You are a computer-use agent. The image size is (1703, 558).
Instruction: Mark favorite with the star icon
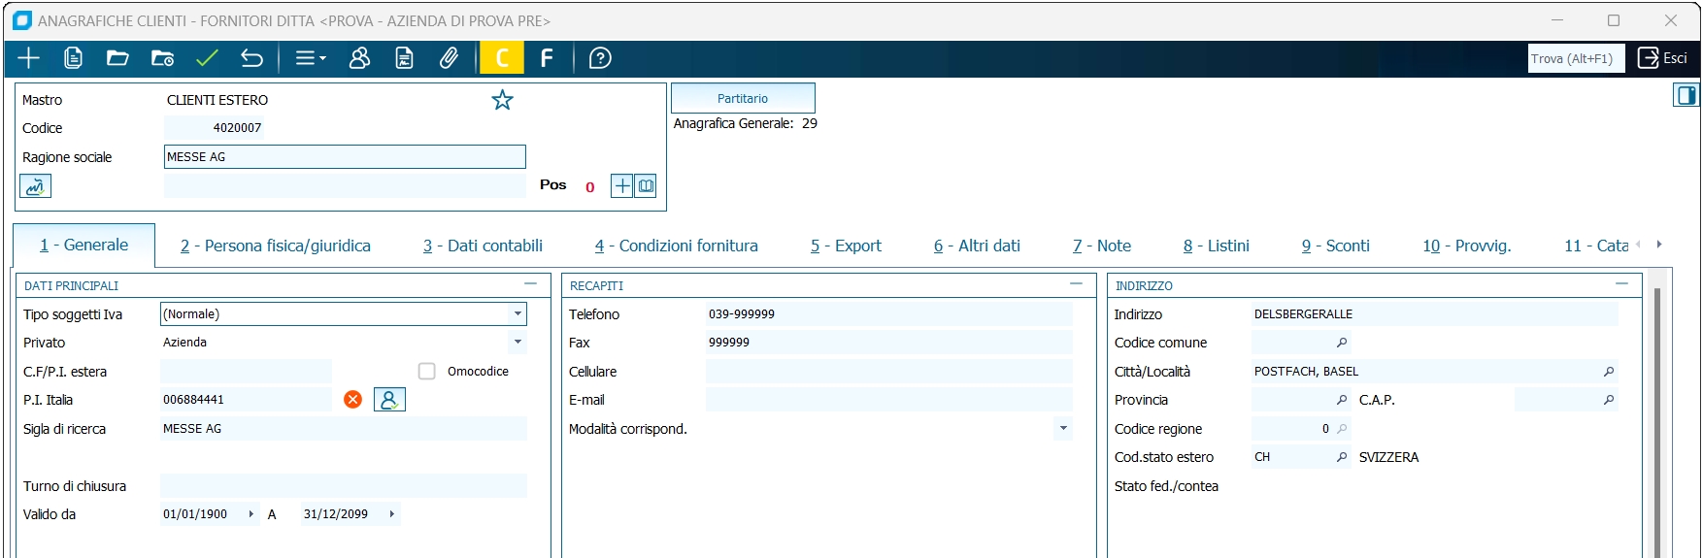pyautogui.click(x=502, y=100)
